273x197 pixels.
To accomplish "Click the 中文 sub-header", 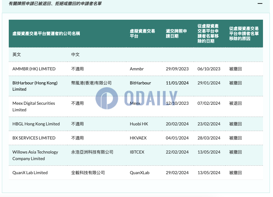I will pos(75,55).
